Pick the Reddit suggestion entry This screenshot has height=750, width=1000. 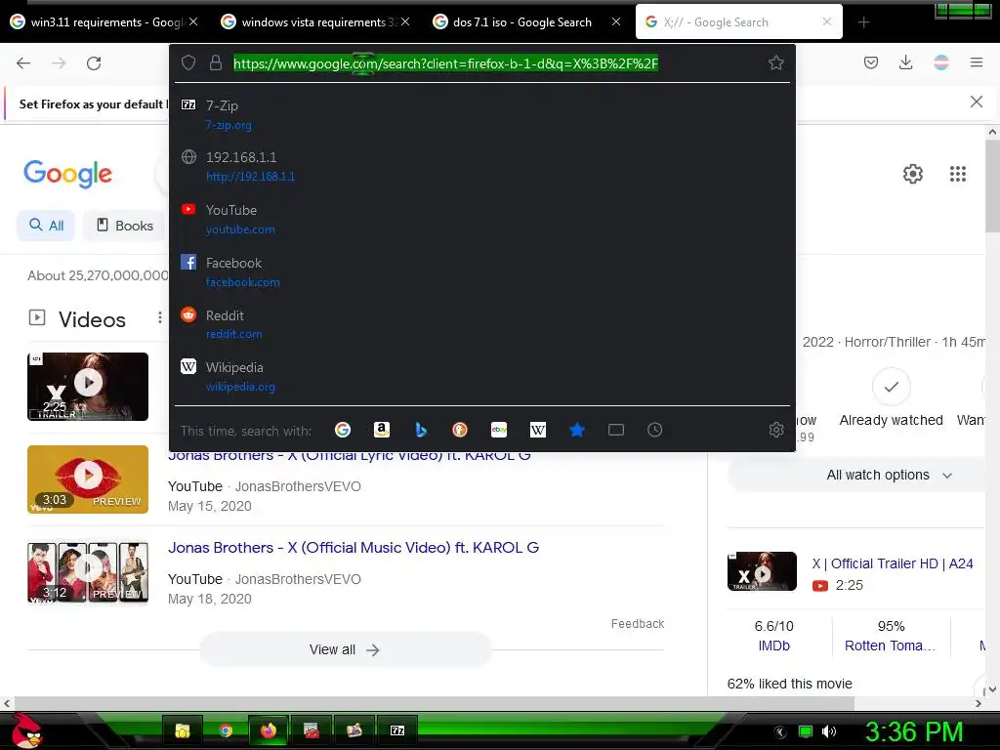pos(482,324)
